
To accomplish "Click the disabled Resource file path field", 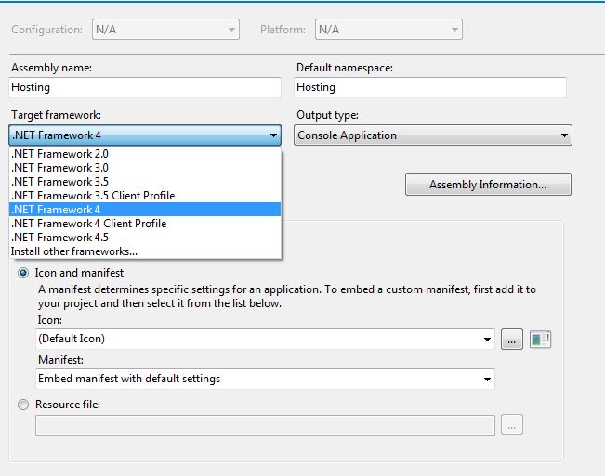I will [x=265, y=425].
